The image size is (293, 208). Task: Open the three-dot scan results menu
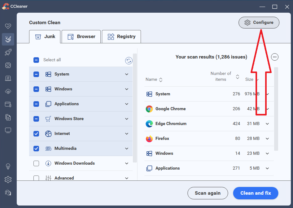click(274, 57)
